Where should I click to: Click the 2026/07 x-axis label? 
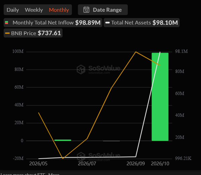(x=87, y=164)
